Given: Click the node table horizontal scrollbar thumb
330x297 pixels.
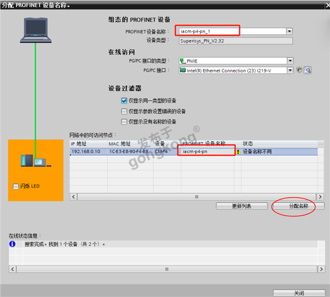Looking at the screenshot, I should pyautogui.click(x=197, y=197).
